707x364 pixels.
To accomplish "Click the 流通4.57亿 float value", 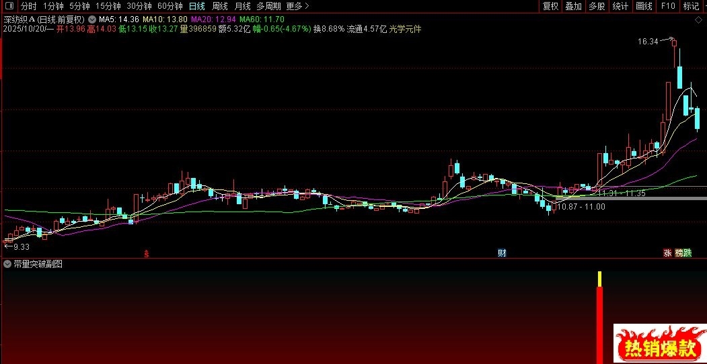I will pos(367,29).
